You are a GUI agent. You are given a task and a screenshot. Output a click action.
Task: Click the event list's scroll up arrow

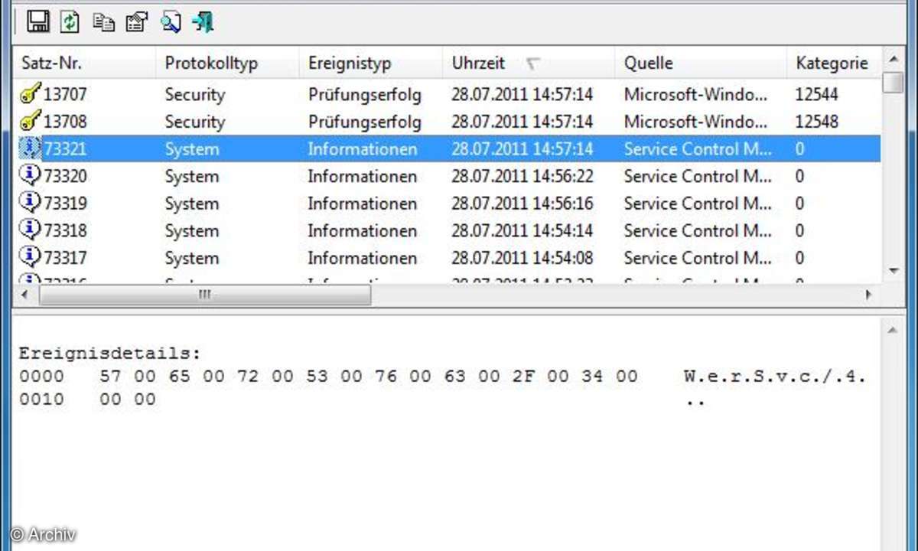tap(893, 58)
